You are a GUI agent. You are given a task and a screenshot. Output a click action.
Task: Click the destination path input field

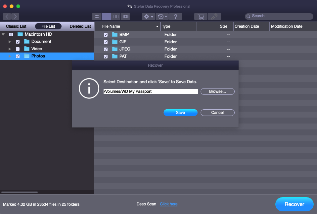click(151, 91)
